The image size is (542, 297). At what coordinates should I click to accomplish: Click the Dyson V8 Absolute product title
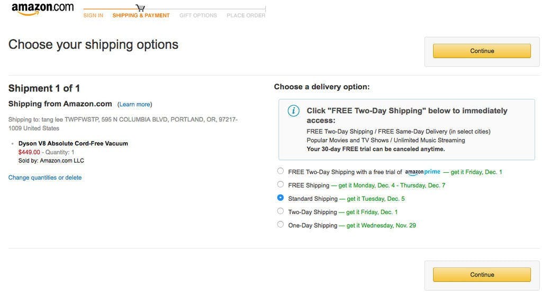(x=73, y=143)
